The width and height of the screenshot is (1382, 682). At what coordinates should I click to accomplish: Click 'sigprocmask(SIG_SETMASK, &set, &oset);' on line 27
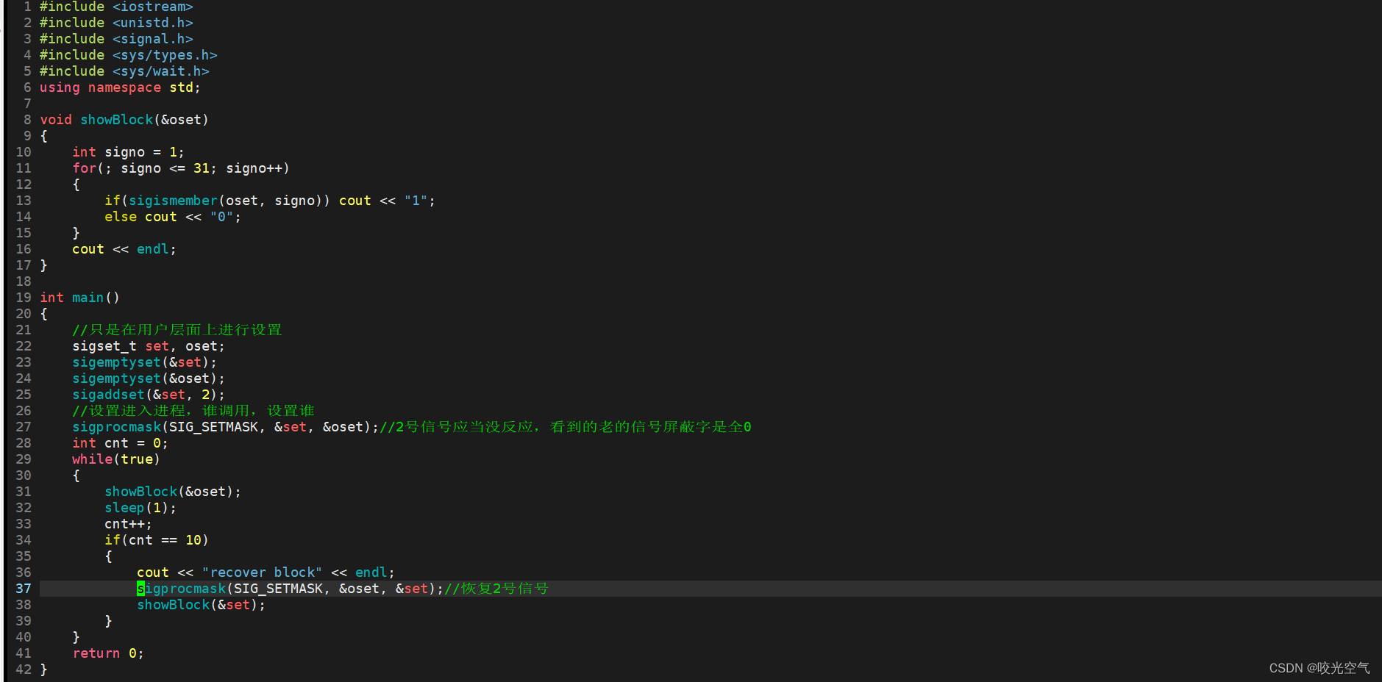click(226, 427)
